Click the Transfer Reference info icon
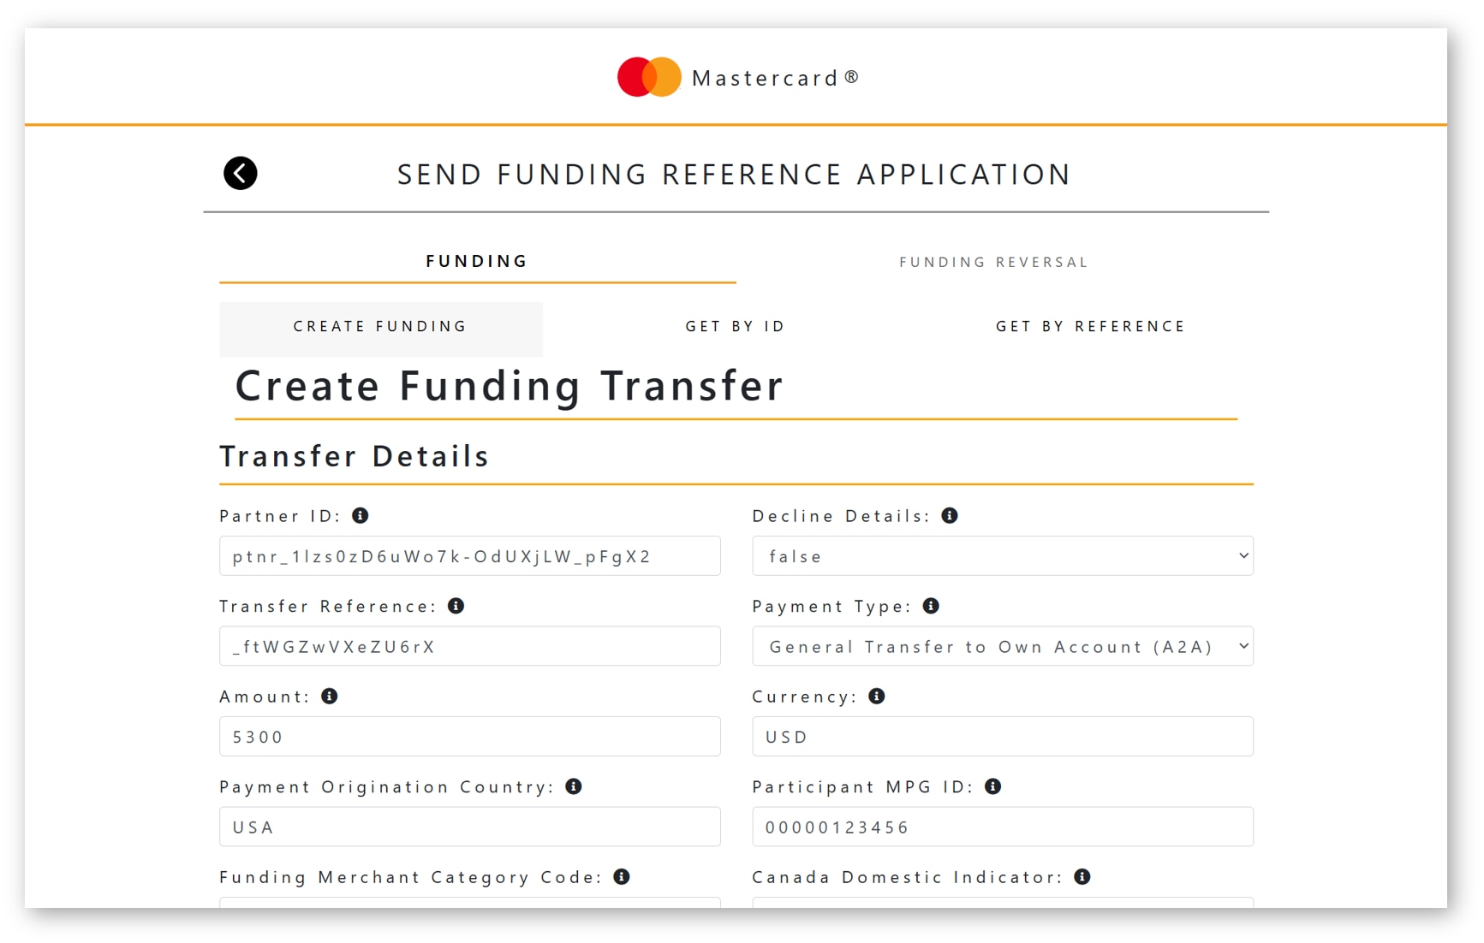Screen dimensions: 1484x943 pos(457,606)
